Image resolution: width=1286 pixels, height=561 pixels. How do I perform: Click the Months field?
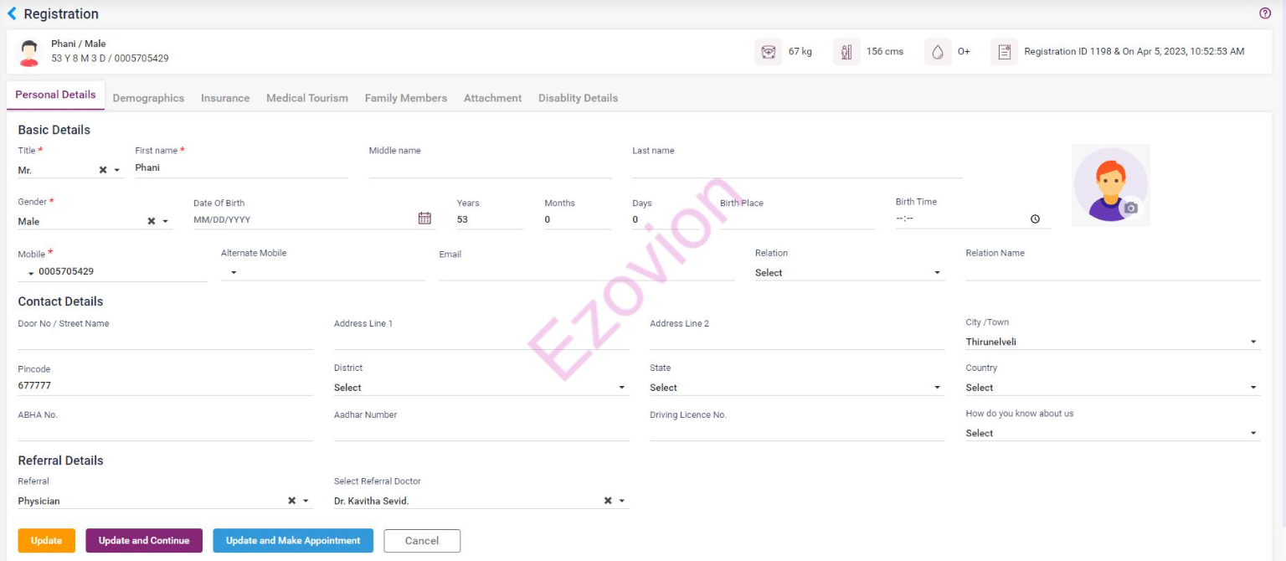[578, 219]
